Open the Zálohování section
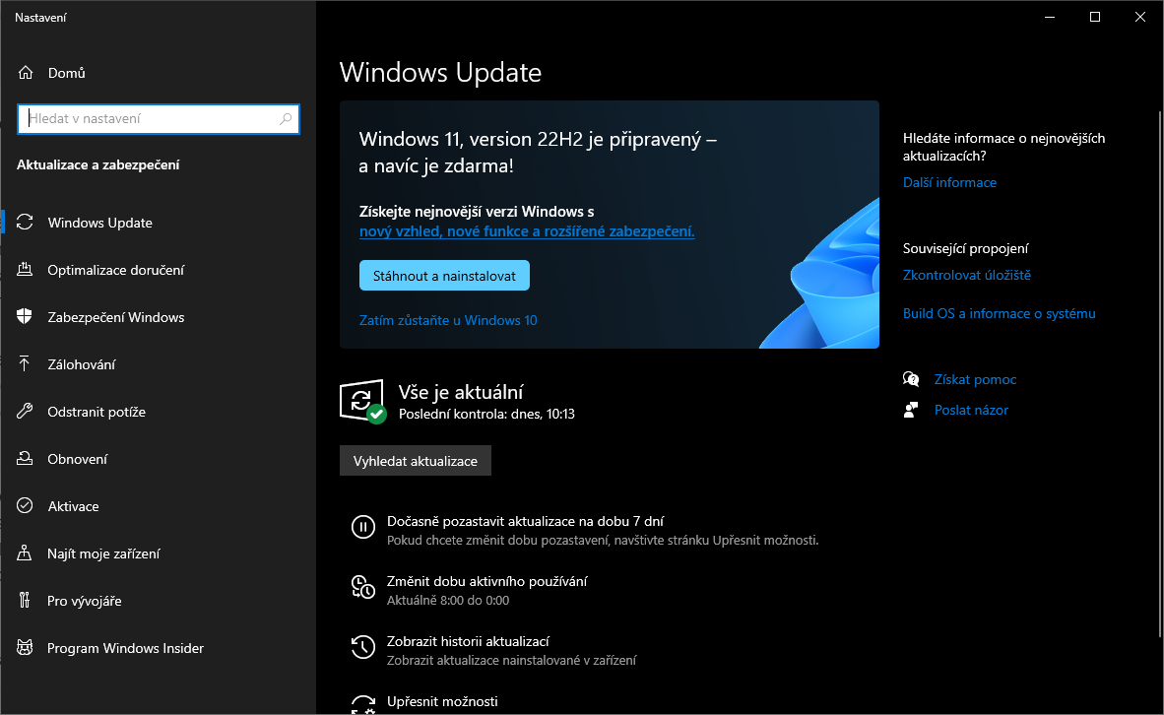Screen dimensions: 1164x715 point(159,364)
